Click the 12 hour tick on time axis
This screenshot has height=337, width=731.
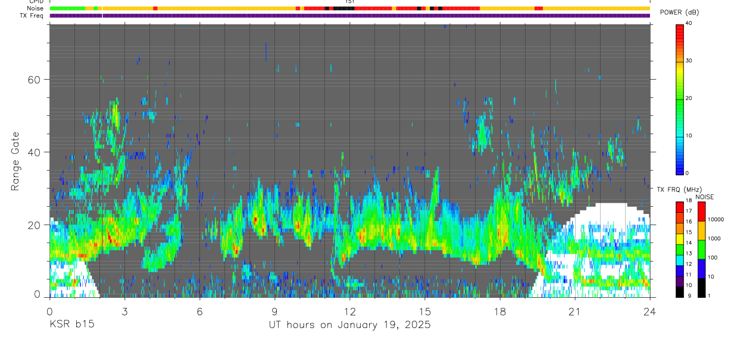(x=350, y=311)
